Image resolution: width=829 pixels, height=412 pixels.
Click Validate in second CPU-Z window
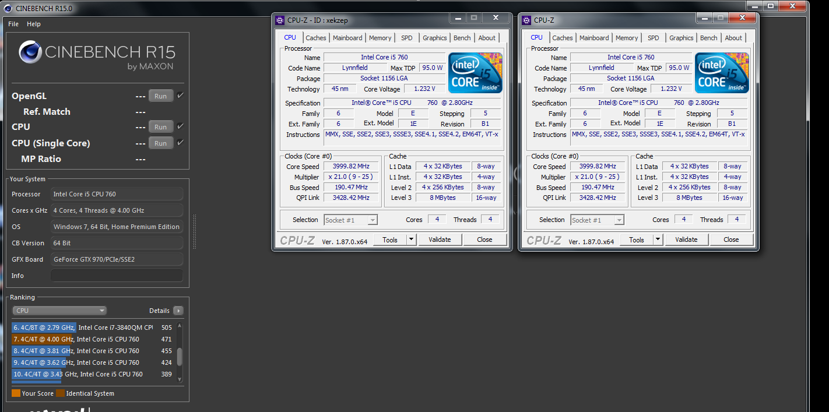click(686, 240)
